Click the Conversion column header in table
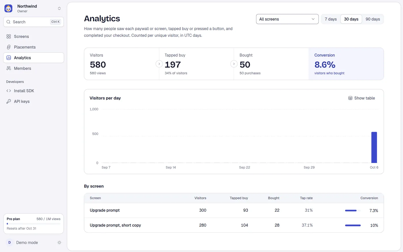Image resolution: width=403 pixels, height=252 pixels. 369,198
